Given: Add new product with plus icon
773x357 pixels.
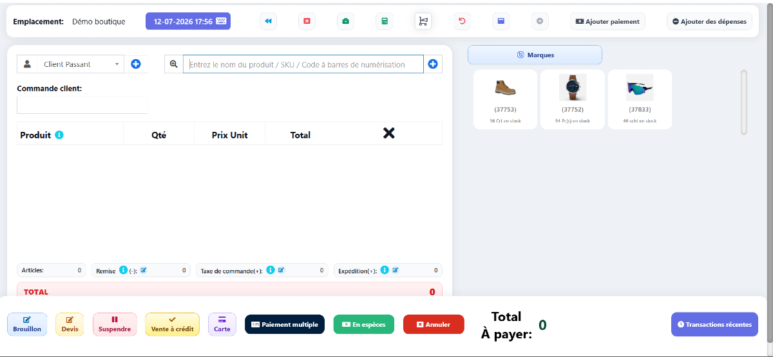Looking at the screenshot, I should point(433,64).
